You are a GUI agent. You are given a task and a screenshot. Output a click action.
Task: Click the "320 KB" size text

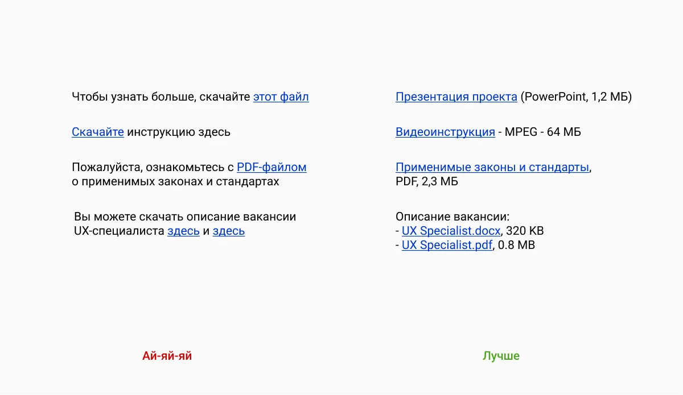525,231
